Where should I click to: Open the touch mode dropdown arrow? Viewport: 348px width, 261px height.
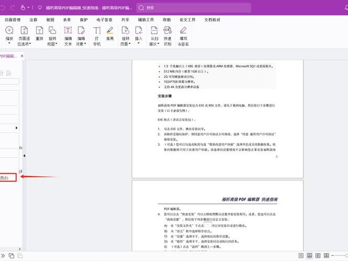(28, 8)
